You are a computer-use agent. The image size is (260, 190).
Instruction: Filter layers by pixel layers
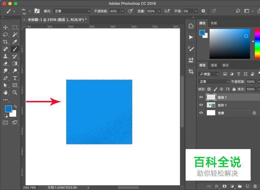225,74
